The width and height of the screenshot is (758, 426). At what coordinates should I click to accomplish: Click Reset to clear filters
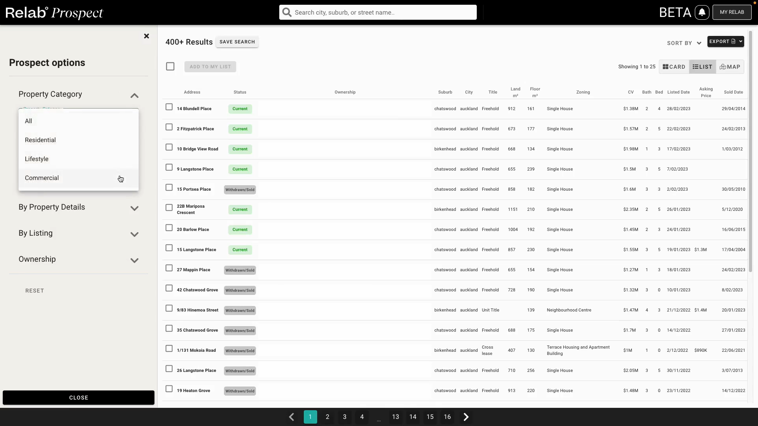click(x=34, y=290)
